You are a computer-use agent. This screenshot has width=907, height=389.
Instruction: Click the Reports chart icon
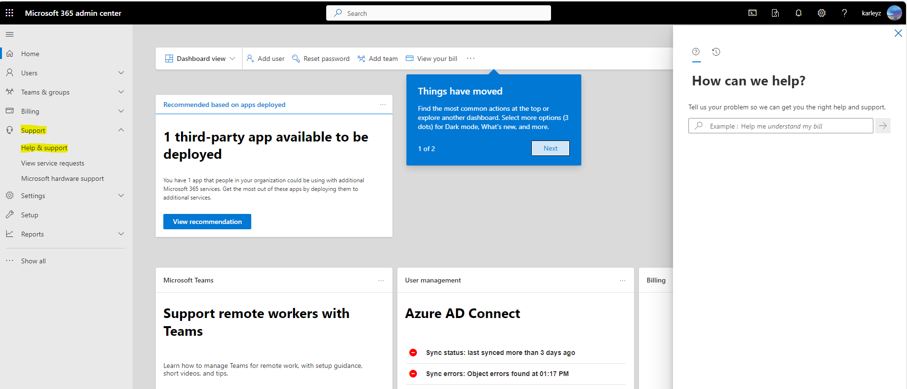click(x=10, y=234)
